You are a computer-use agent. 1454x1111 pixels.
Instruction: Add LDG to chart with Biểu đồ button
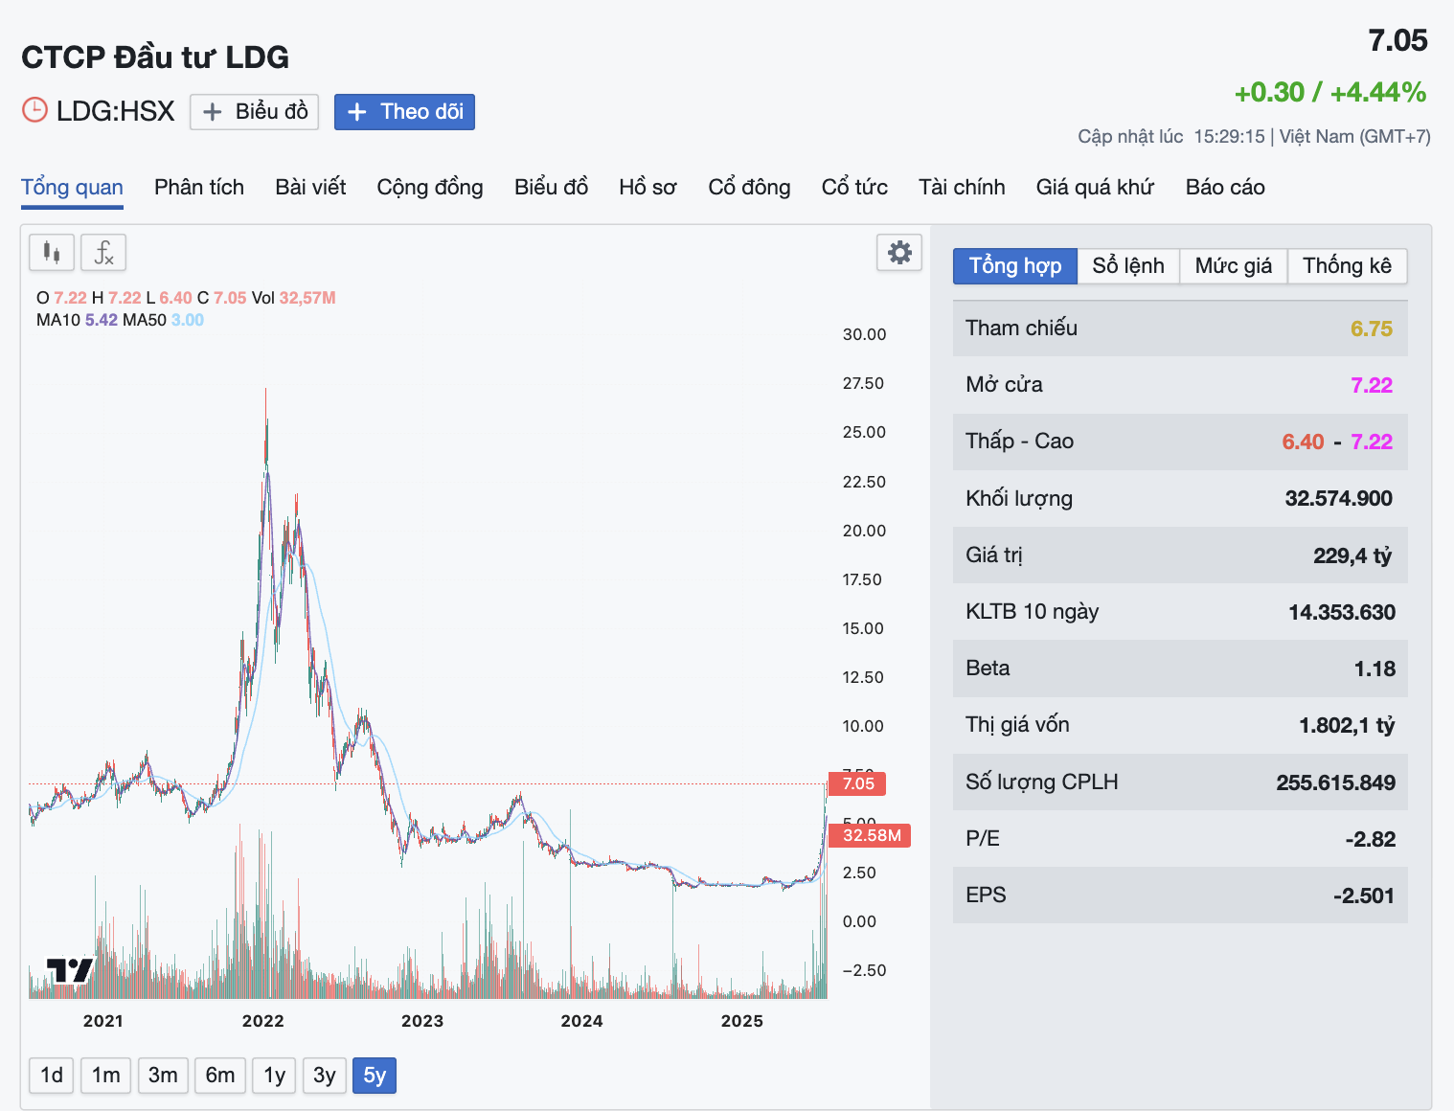coord(255,112)
